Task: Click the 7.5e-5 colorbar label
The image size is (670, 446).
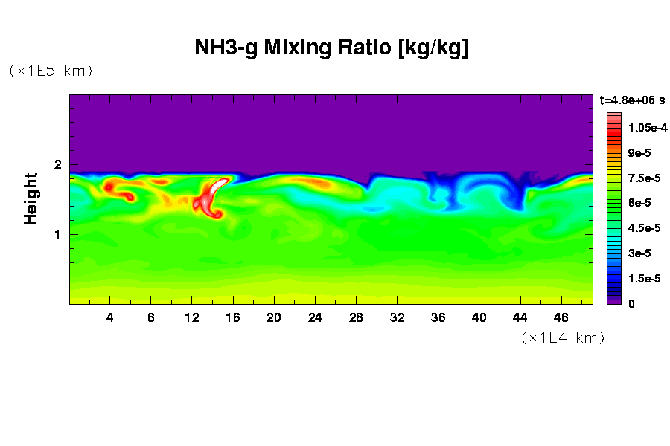Action: click(645, 178)
